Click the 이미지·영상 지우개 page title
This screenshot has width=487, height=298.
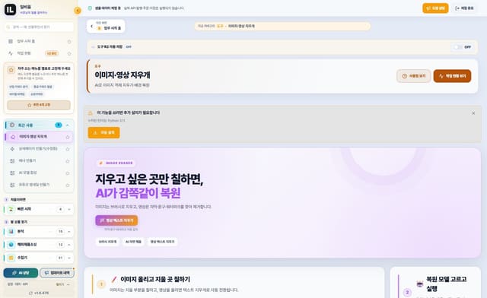point(123,75)
